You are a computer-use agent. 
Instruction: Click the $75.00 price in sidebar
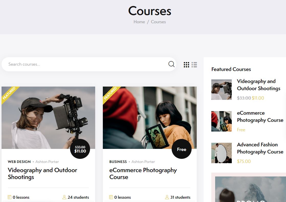point(244,161)
